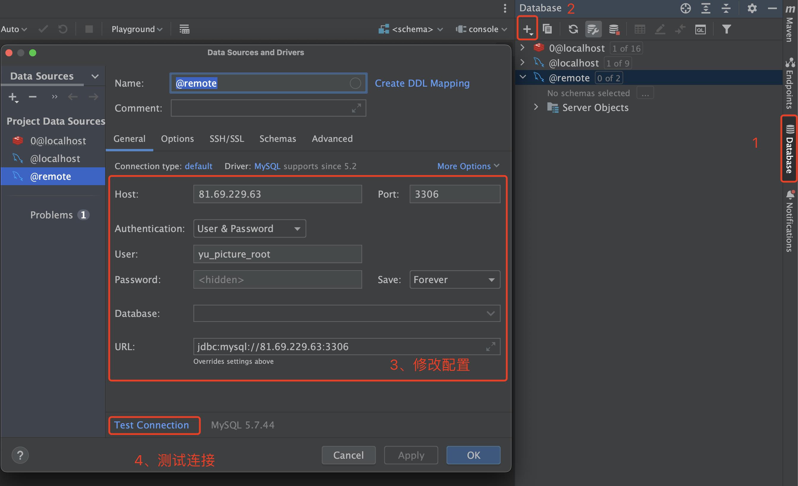Open the Database tool window side tab
Screen dimensions: 798x486
pyautogui.click(x=790, y=149)
